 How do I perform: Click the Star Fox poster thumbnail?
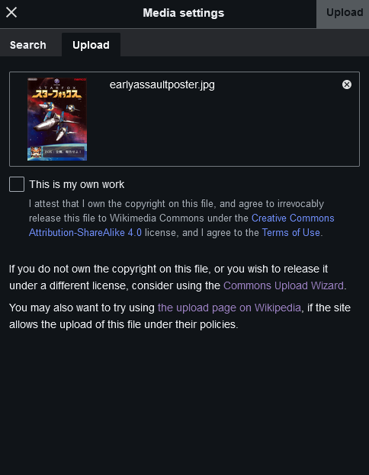click(57, 119)
